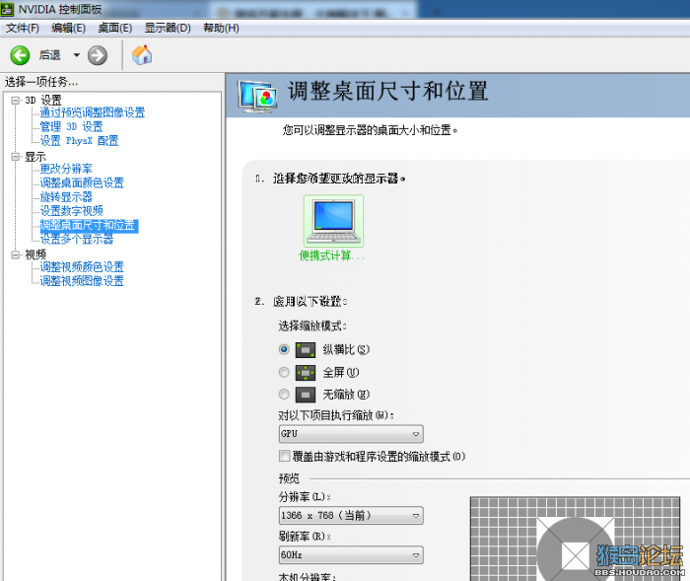The image size is (690, 581).
Task: Select the 便携式计算 laptop display icon
Action: (333, 221)
